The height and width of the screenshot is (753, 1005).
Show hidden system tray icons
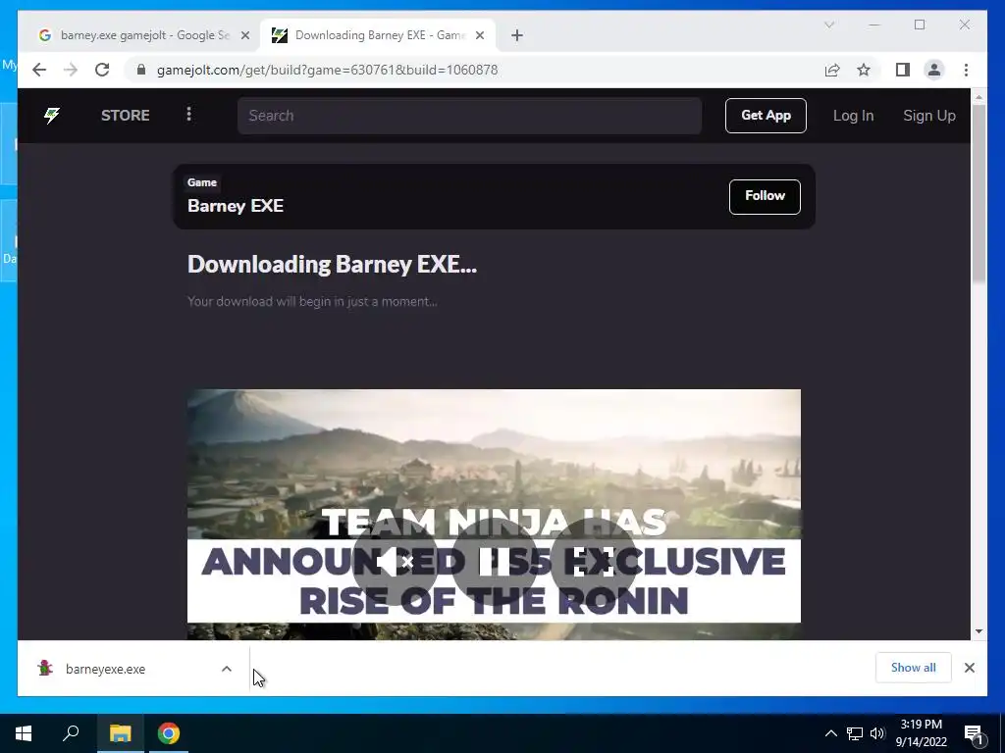830,733
